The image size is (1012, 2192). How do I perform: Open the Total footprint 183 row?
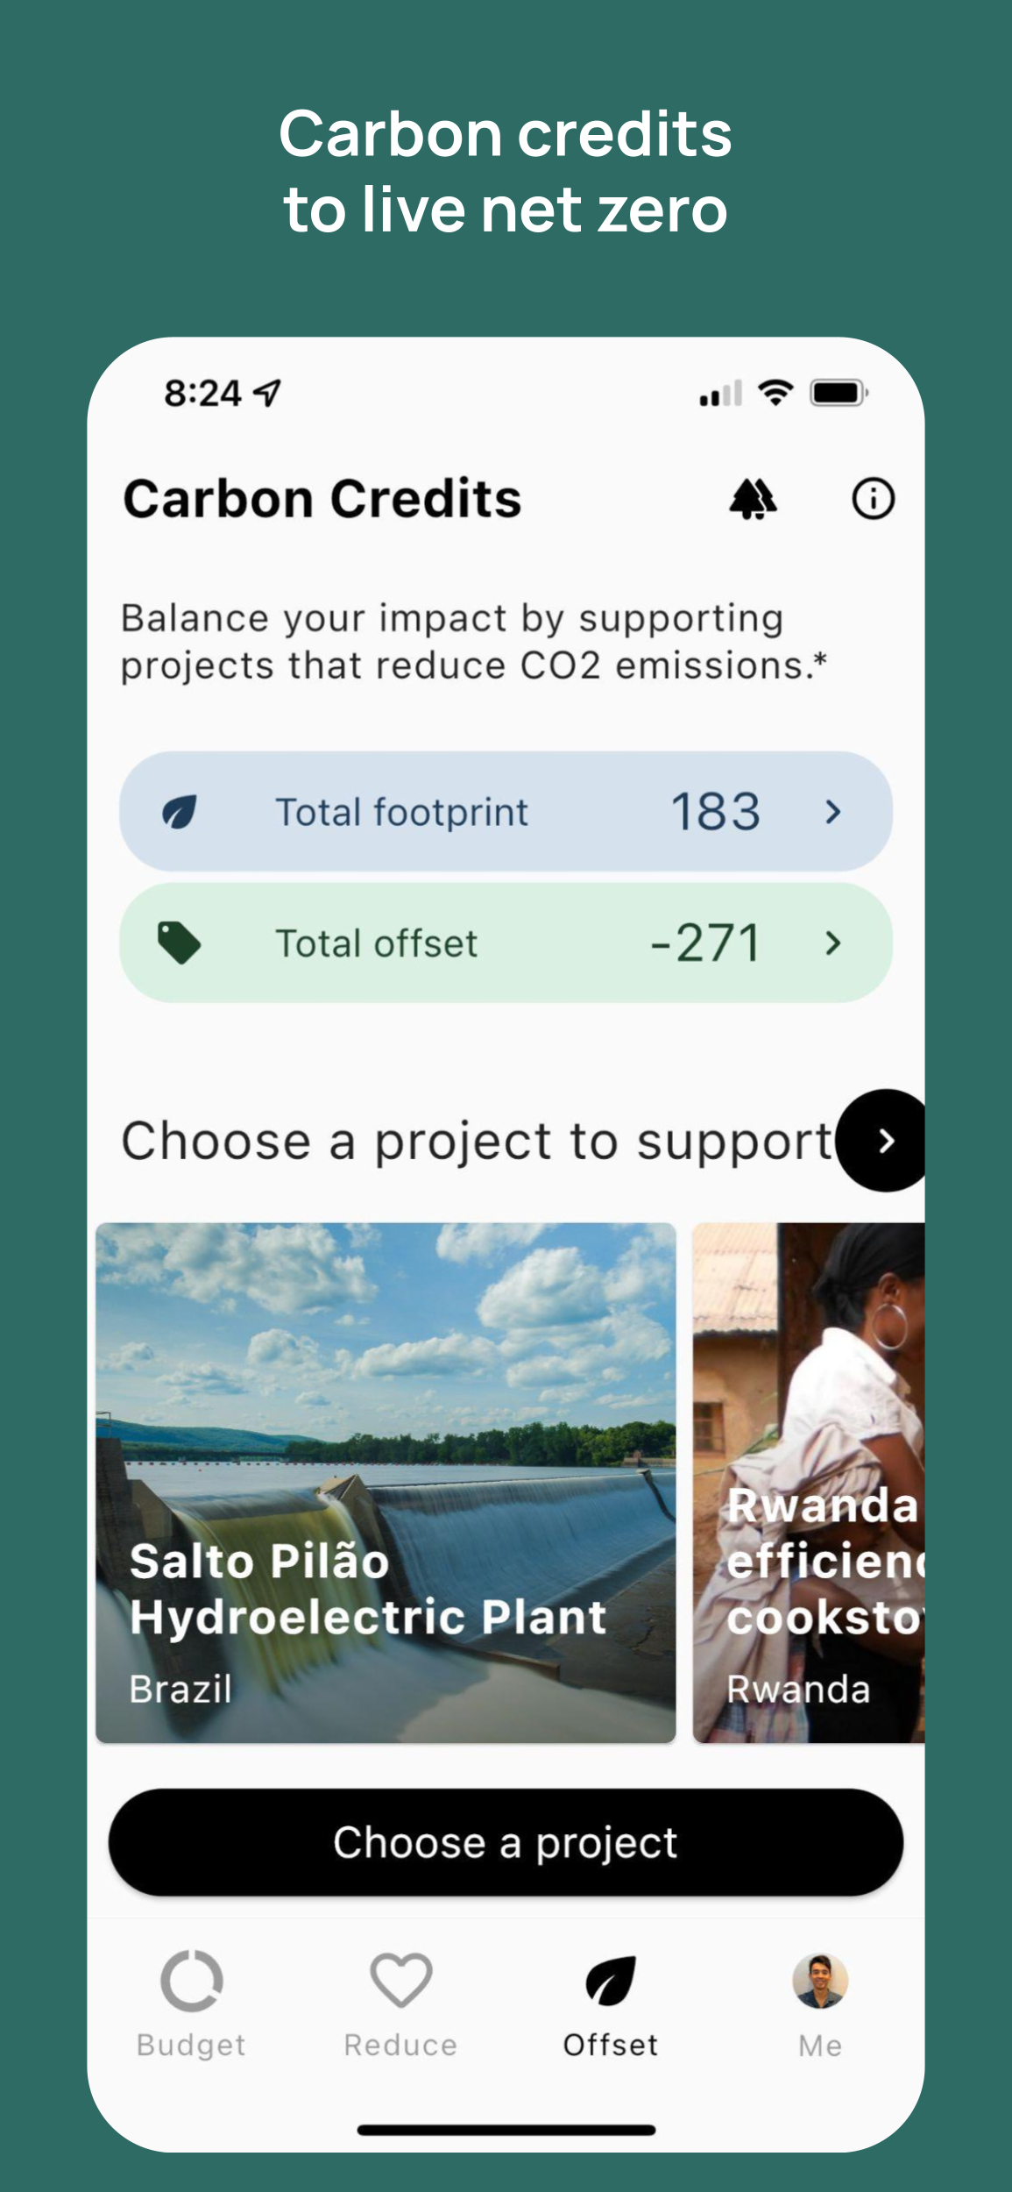(x=506, y=812)
